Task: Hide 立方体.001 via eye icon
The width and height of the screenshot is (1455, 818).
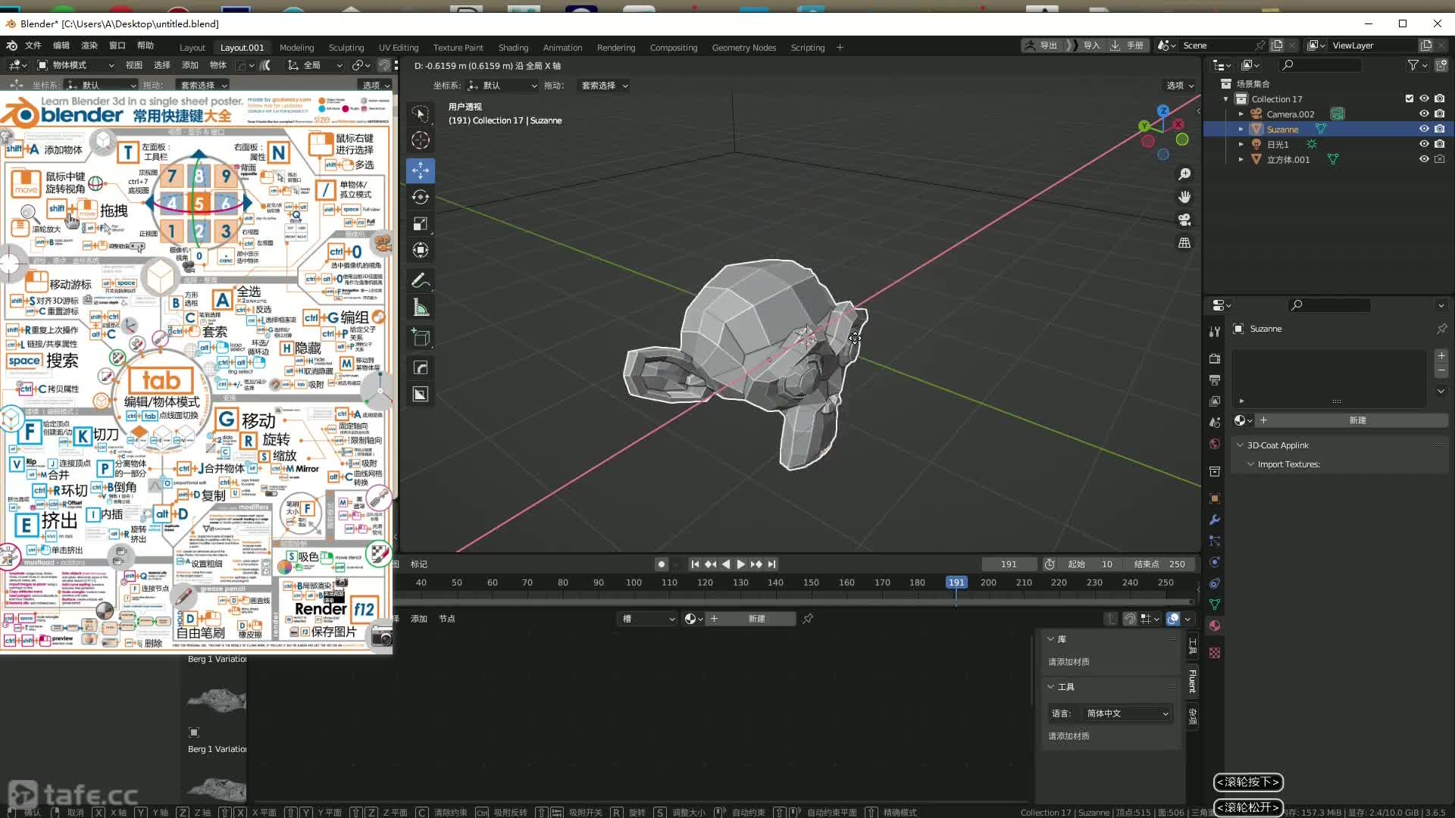Action: (x=1424, y=159)
